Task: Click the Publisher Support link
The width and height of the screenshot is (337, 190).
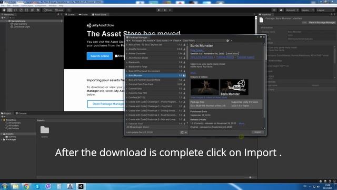Action: click(x=245, y=57)
